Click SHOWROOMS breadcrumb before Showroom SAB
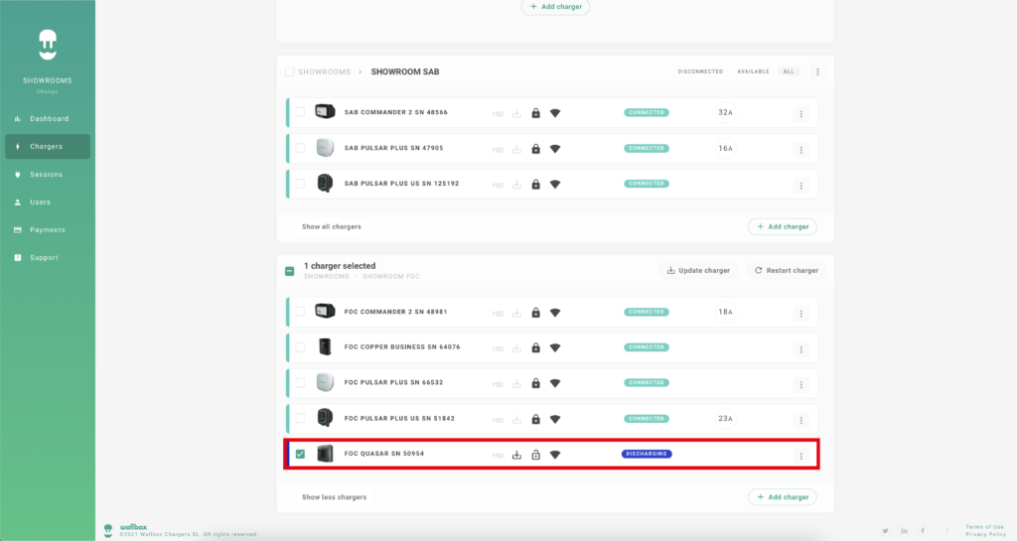Screen dimensions: 1017x541 (325, 71)
